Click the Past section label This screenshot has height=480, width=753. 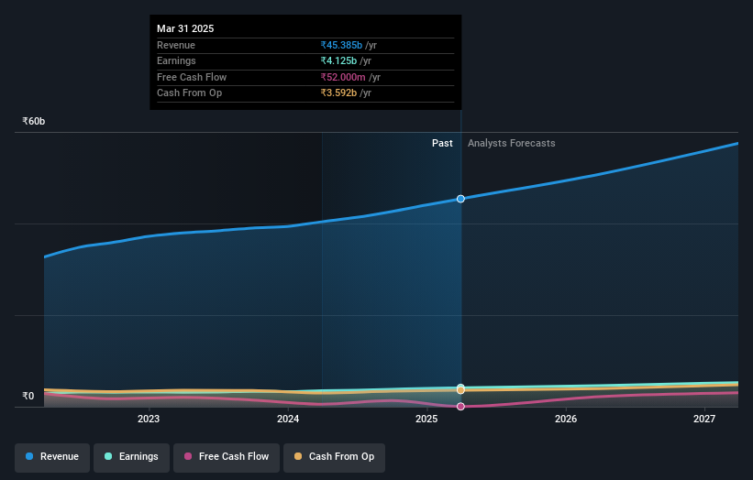tap(442, 143)
